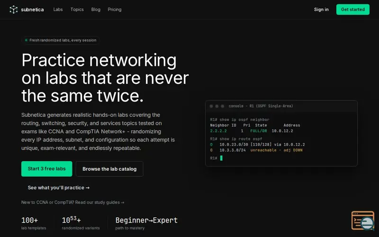Viewport: 379px width, 237px height.
Task: Click the randomized variants stat
Action: point(81,223)
